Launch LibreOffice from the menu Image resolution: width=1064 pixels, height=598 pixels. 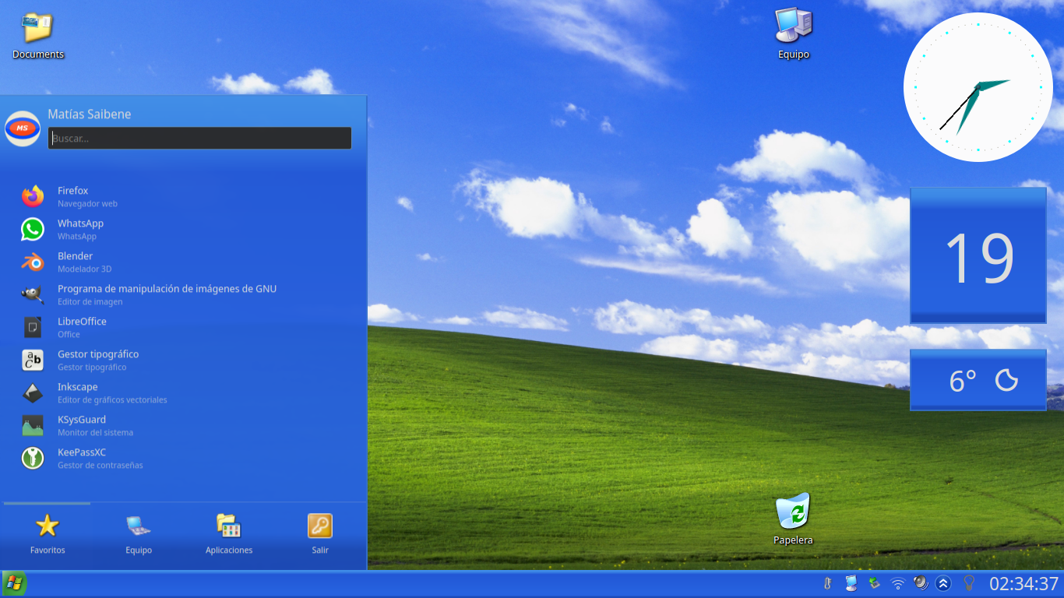click(x=185, y=327)
